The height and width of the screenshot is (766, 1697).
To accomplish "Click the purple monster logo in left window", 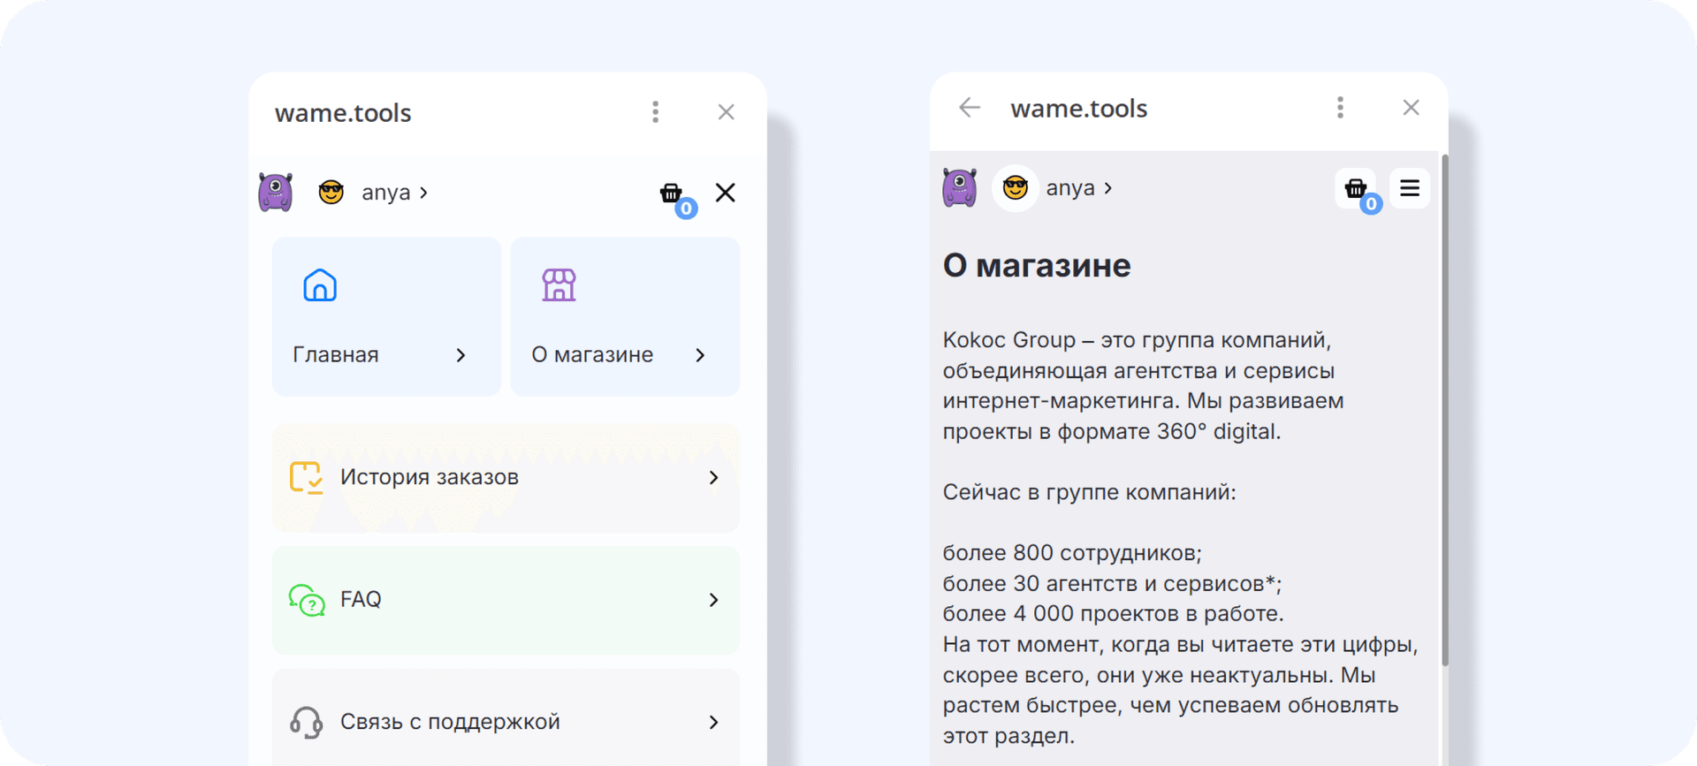I will coord(276,193).
